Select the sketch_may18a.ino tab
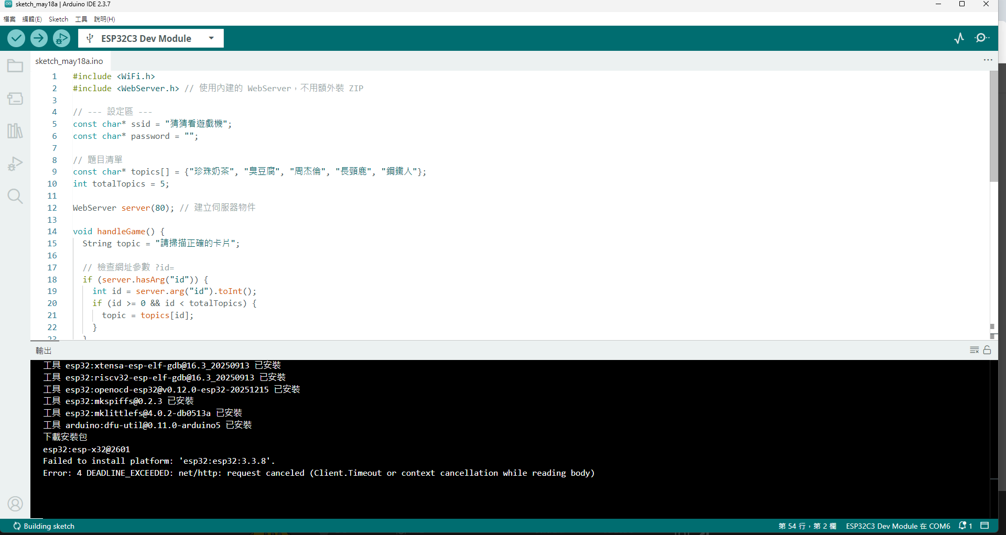Image resolution: width=1006 pixels, height=535 pixels. [69, 61]
